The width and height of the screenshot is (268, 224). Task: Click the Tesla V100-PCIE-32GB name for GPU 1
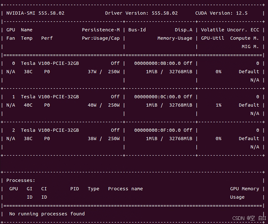click(50, 97)
